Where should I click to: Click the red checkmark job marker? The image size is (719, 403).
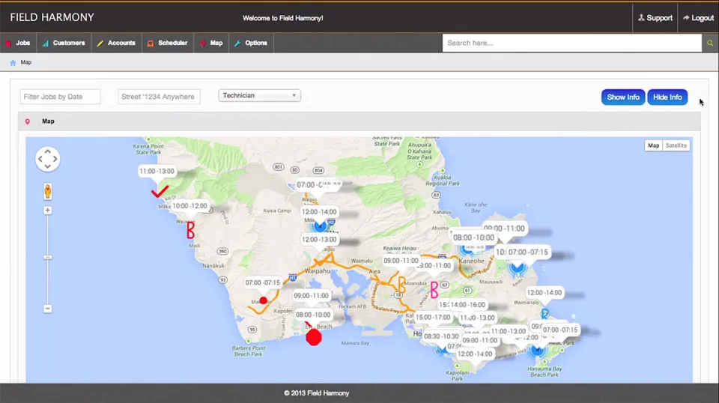160,191
